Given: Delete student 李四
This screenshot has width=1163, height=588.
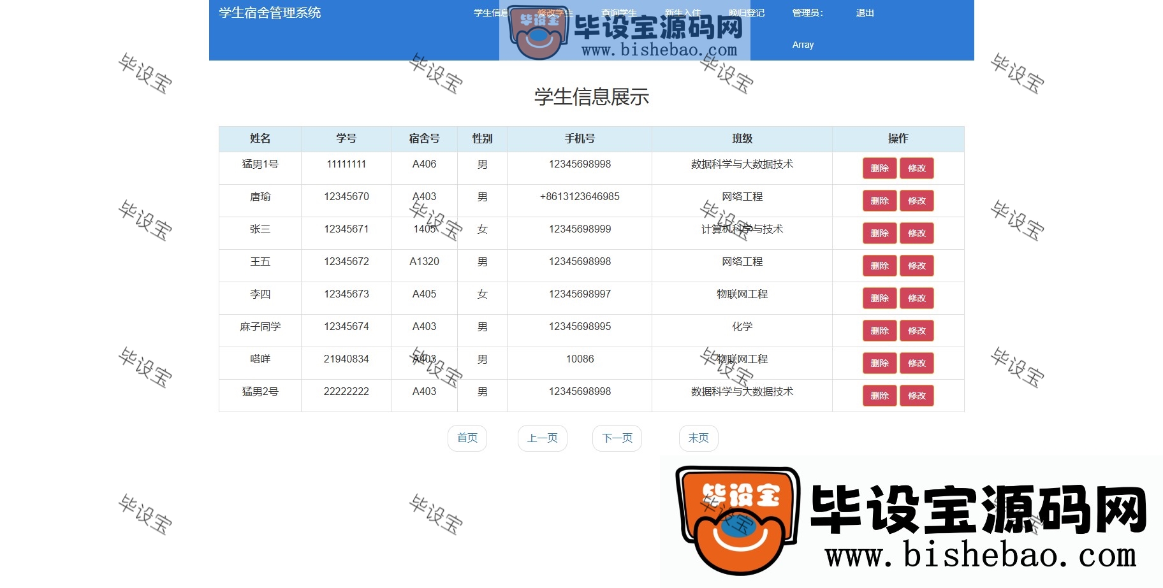Looking at the screenshot, I should point(879,298).
